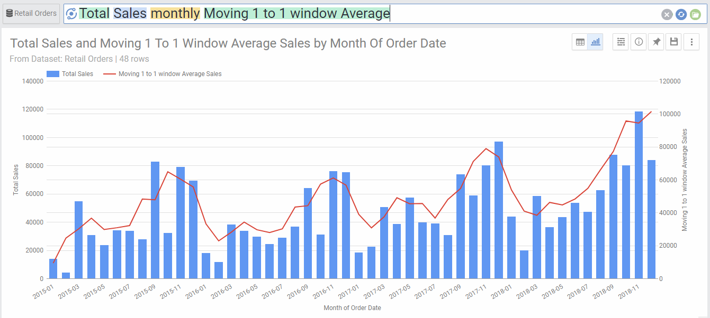Open saved queries with the green folder icon

coord(695,14)
